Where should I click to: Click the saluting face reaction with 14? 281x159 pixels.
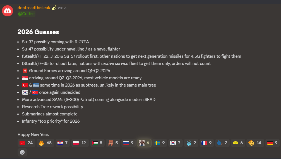pyautogui.click(x=255, y=143)
